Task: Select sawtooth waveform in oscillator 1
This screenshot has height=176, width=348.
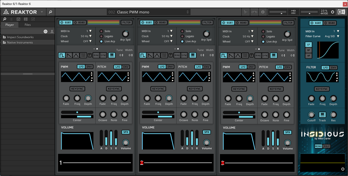Action: (69, 55)
